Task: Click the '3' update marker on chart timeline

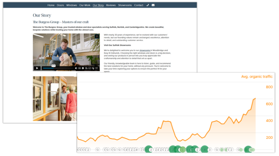Action: click(x=210, y=150)
